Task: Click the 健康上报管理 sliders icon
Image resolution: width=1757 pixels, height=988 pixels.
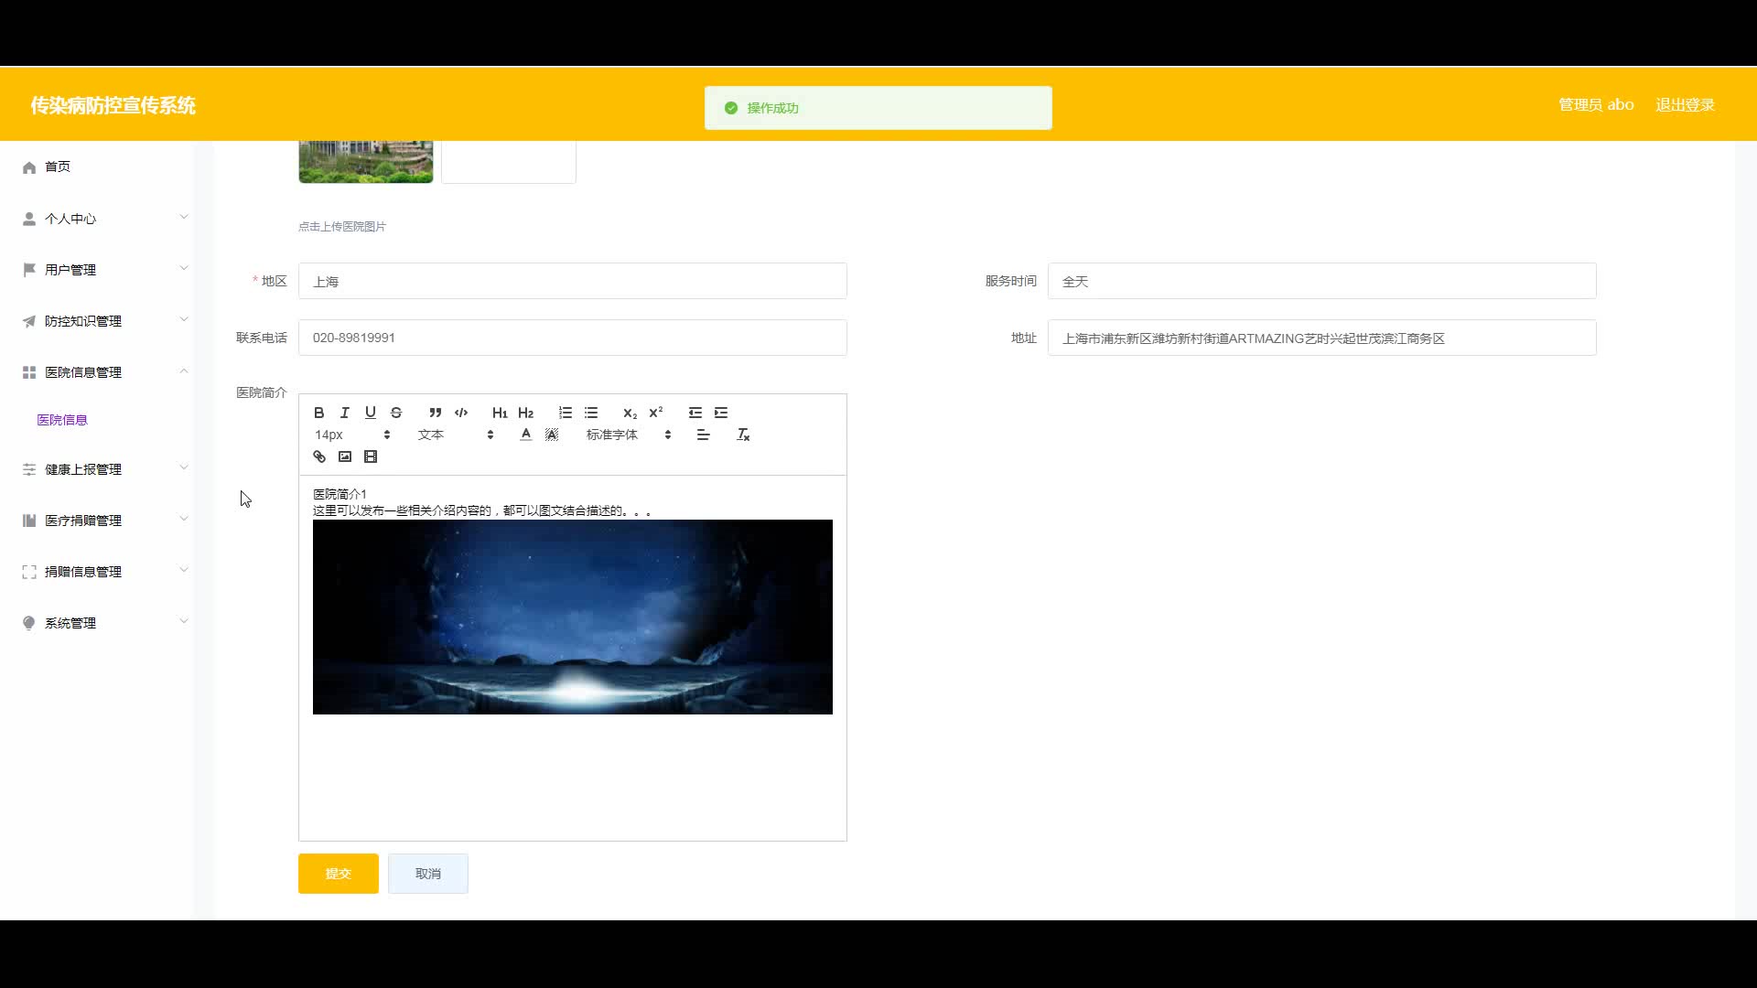Action: (29, 469)
